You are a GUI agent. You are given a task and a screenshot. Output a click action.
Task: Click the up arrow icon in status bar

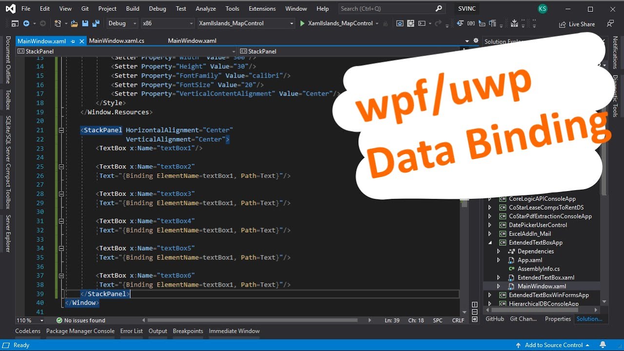(x=518, y=345)
